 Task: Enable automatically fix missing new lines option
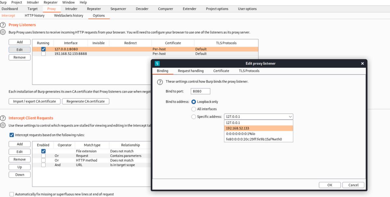point(12,194)
